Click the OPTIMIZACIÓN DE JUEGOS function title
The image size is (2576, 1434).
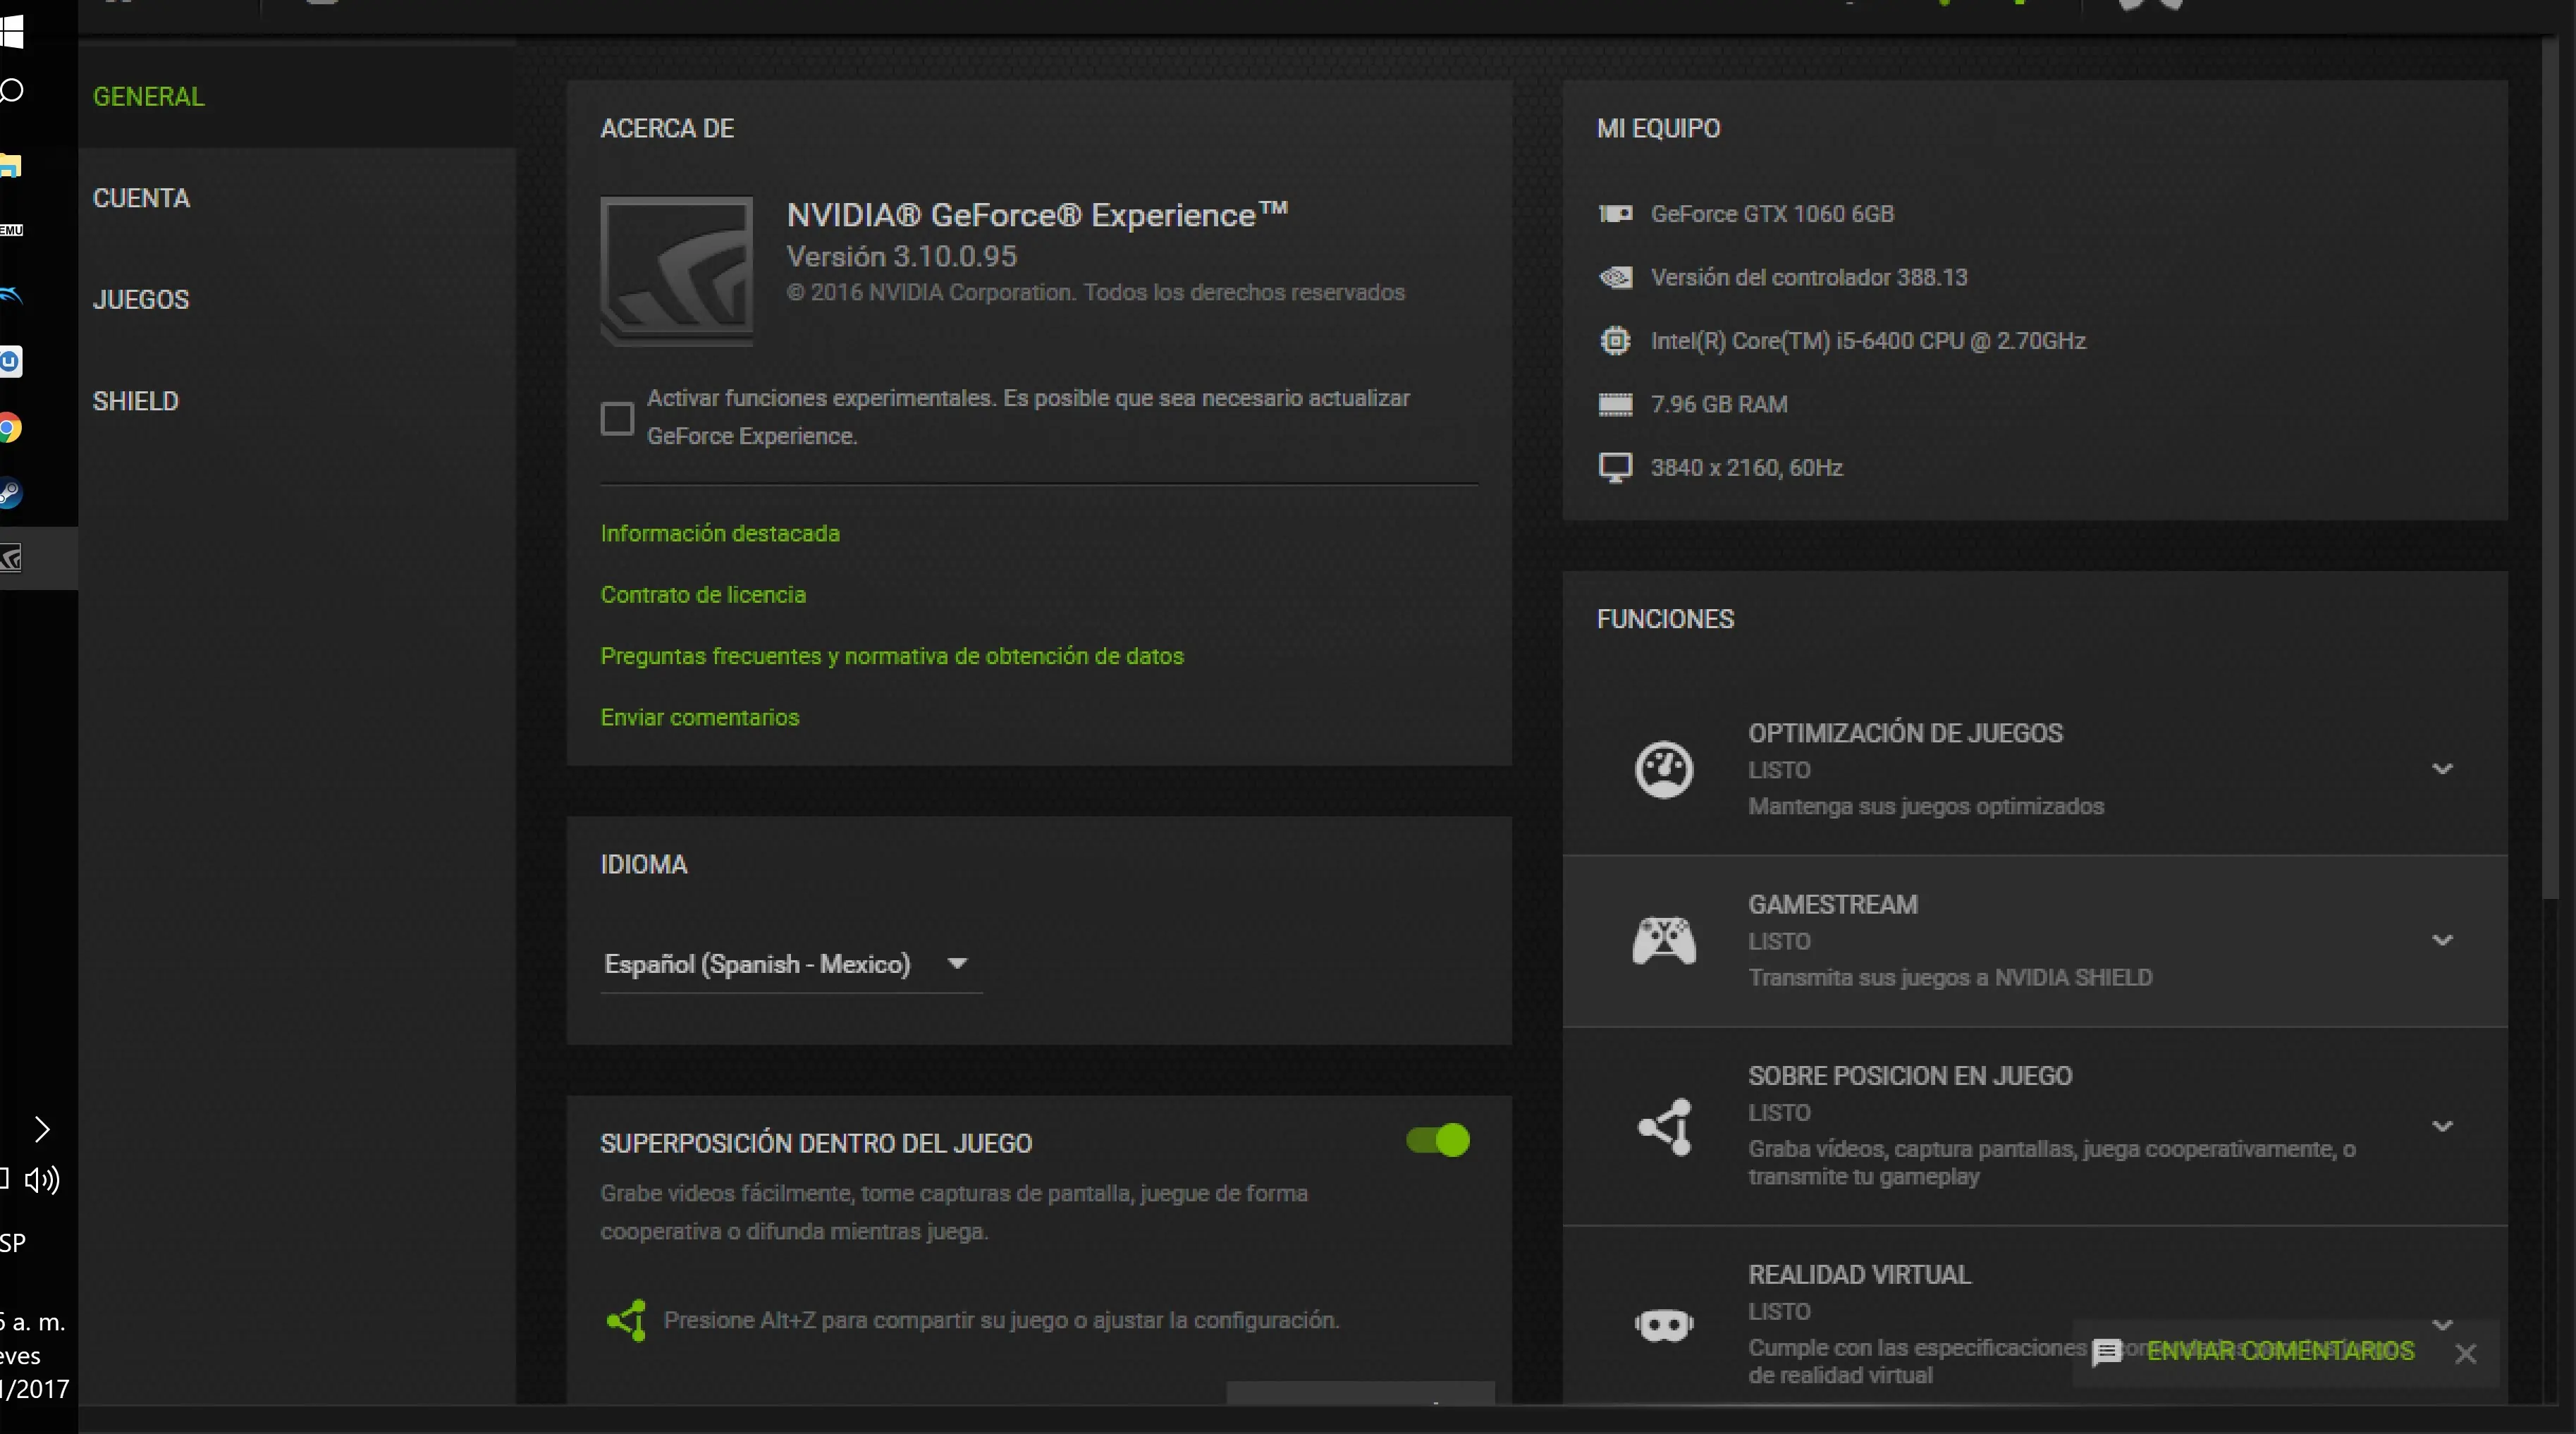coord(1905,733)
